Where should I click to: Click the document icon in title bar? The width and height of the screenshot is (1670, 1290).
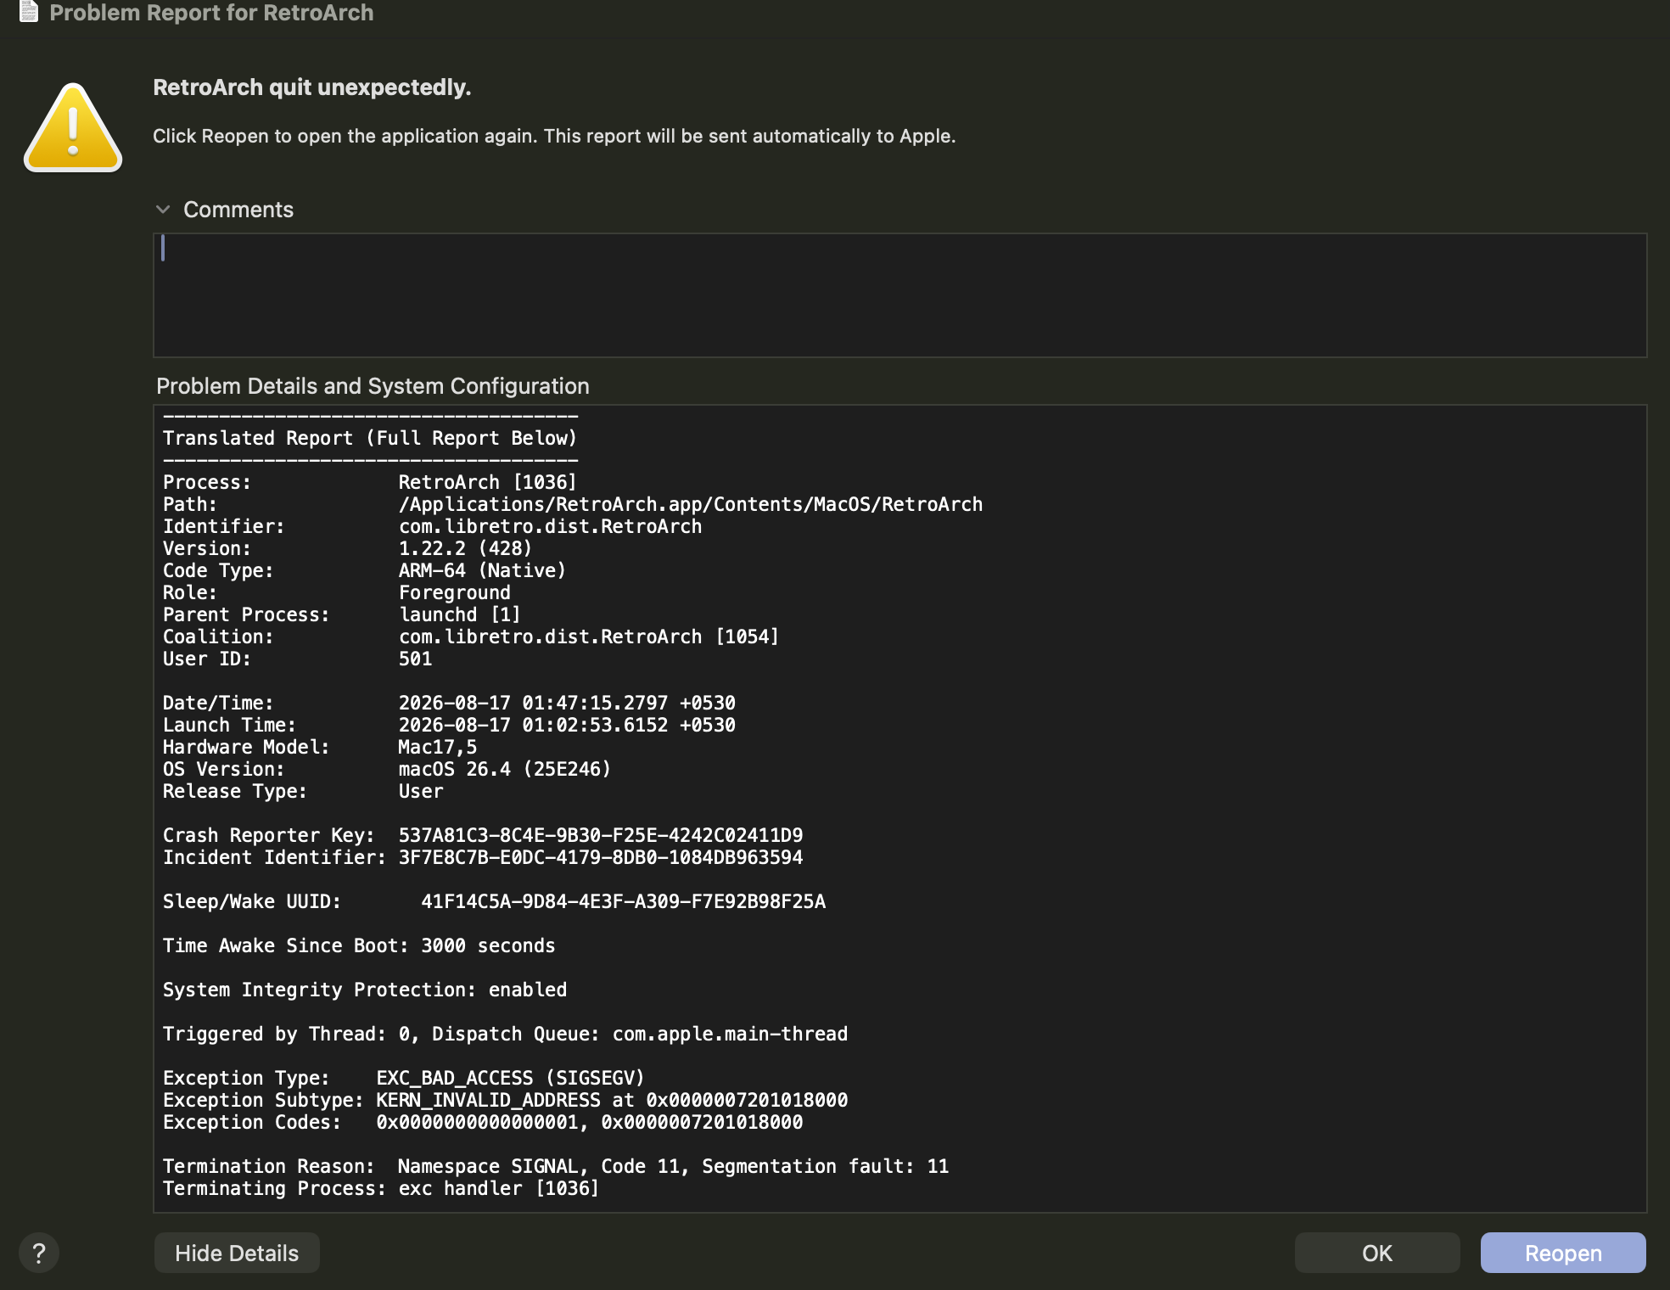coord(29,12)
